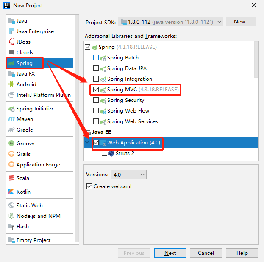Cancel the New Project dialog
The image size is (264, 262).
click(x=206, y=253)
